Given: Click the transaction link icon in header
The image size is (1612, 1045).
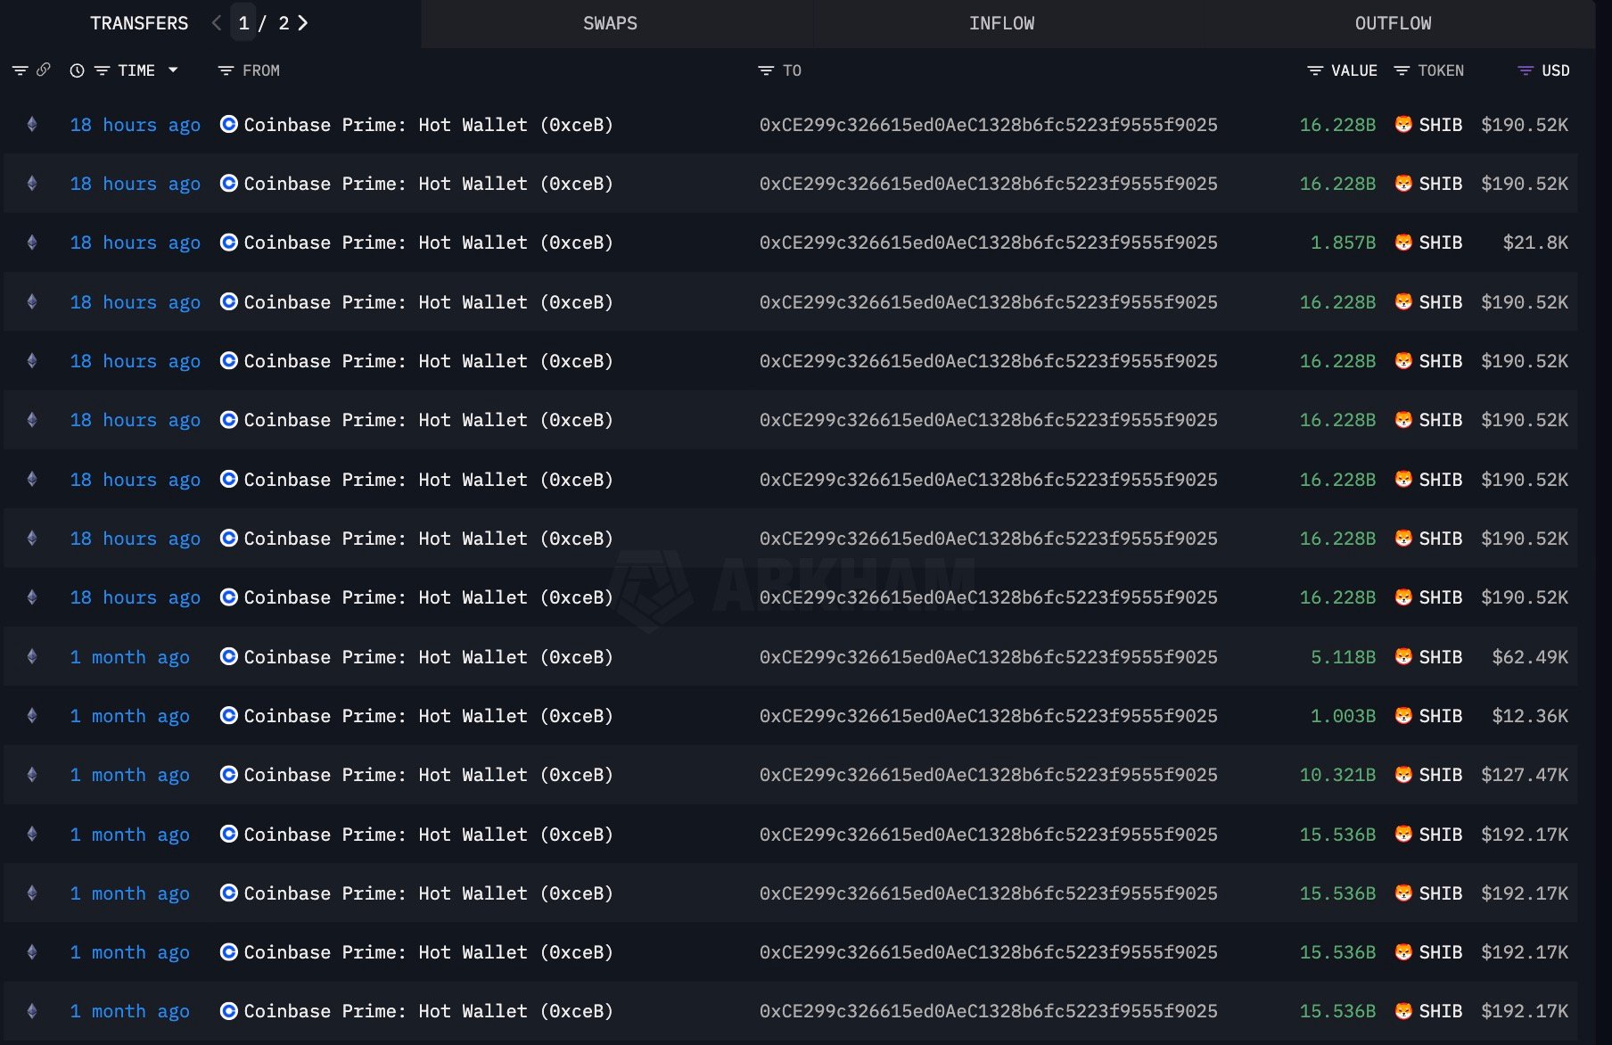Looking at the screenshot, I should coord(43,70).
